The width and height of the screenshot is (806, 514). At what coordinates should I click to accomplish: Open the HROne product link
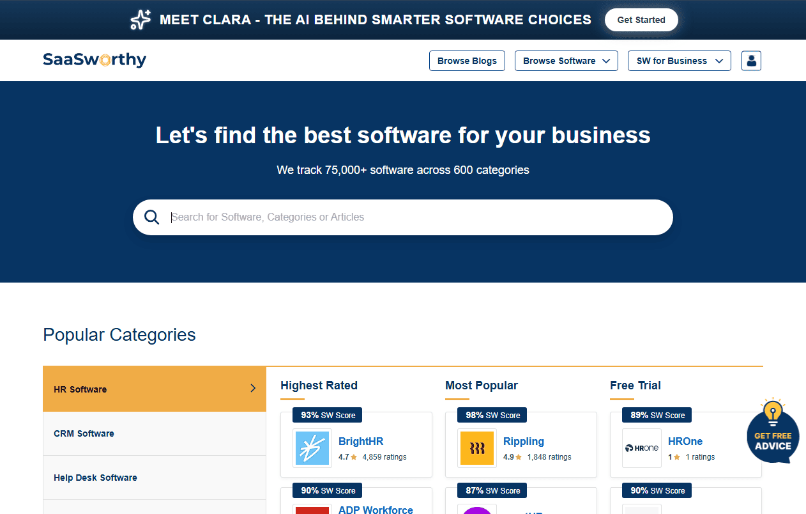(x=685, y=441)
